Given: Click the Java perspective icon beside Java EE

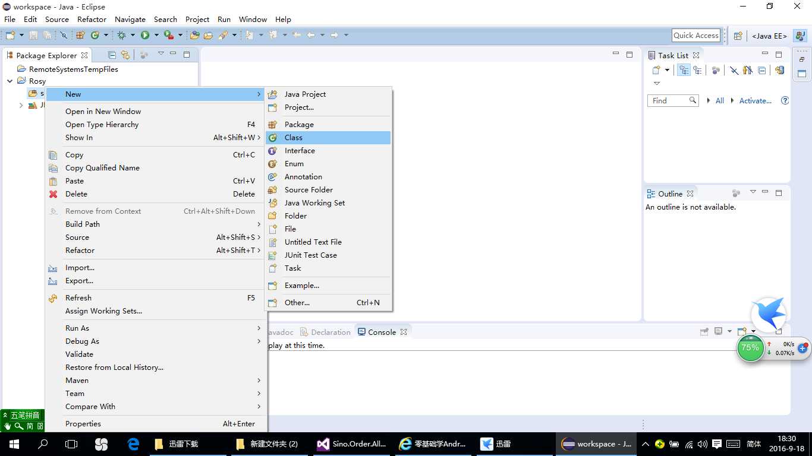Looking at the screenshot, I should [800, 36].
